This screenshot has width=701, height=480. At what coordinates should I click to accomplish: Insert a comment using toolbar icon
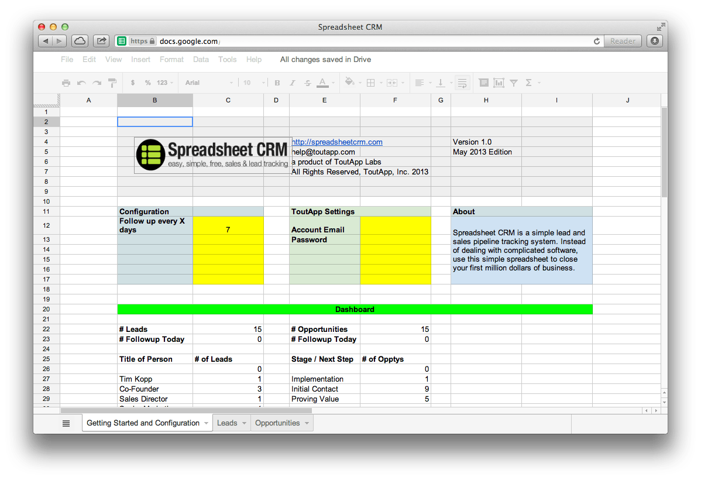(x=483, y=83)
